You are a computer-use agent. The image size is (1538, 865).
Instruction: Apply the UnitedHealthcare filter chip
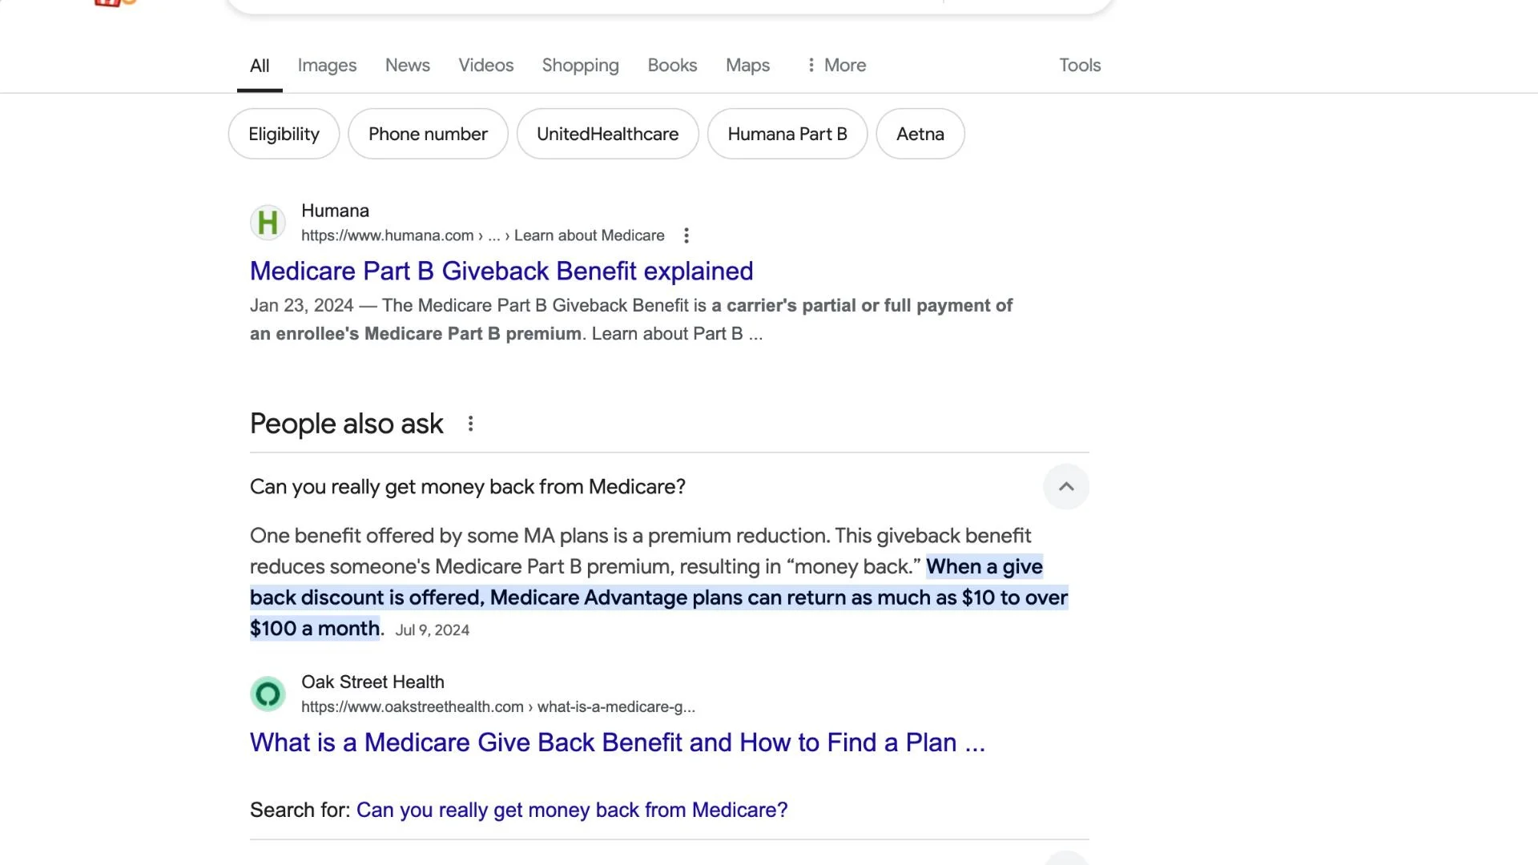pyautogui.click(x=608, y=134)
